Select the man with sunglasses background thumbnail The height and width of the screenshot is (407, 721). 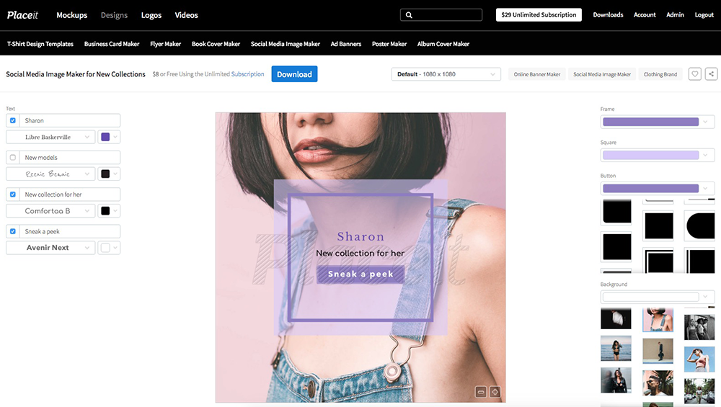coord(658,383)
